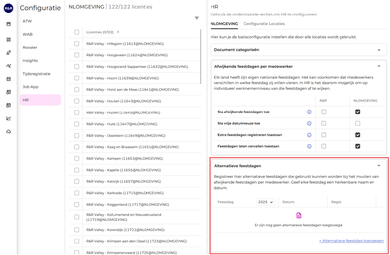Open the cloud upload icon in sidebar

[9, 132]
